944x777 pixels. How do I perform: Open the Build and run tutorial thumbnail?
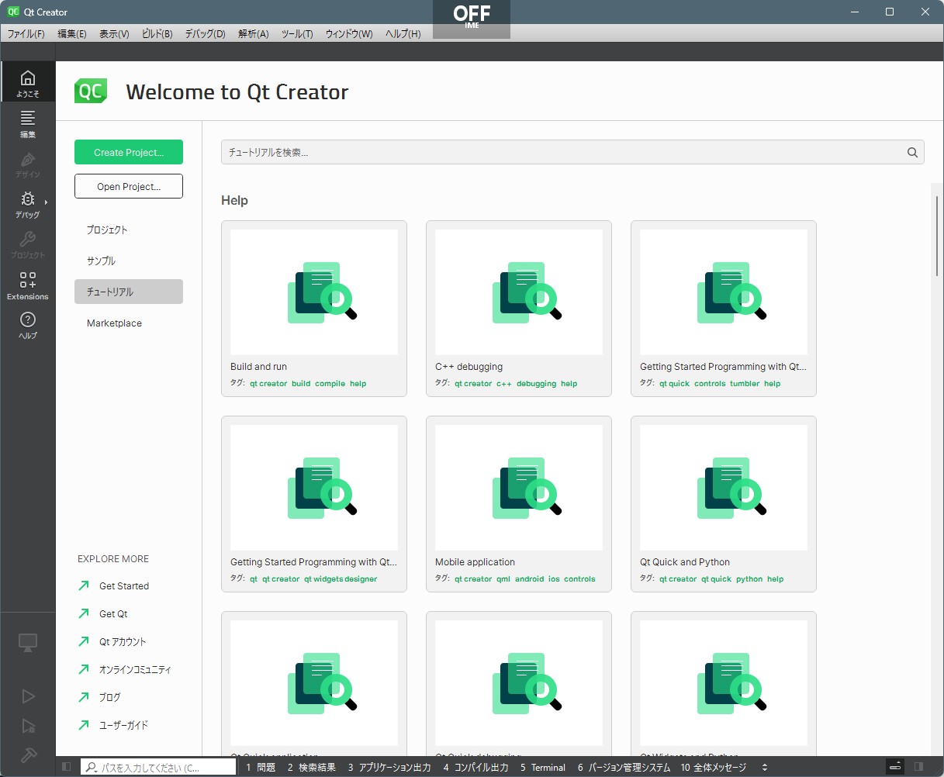click(x=314, y=292)
